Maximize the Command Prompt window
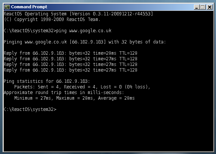The image size is (216, 154). (x=203, y=7)
